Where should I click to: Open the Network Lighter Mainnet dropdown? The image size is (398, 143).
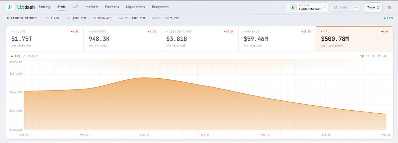pos(308,7)
